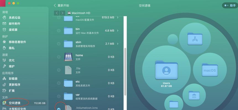Viewport: 238px width, 110px height.
Task: Select the Updater sidebar icon
Action: [x=4, y=84]
